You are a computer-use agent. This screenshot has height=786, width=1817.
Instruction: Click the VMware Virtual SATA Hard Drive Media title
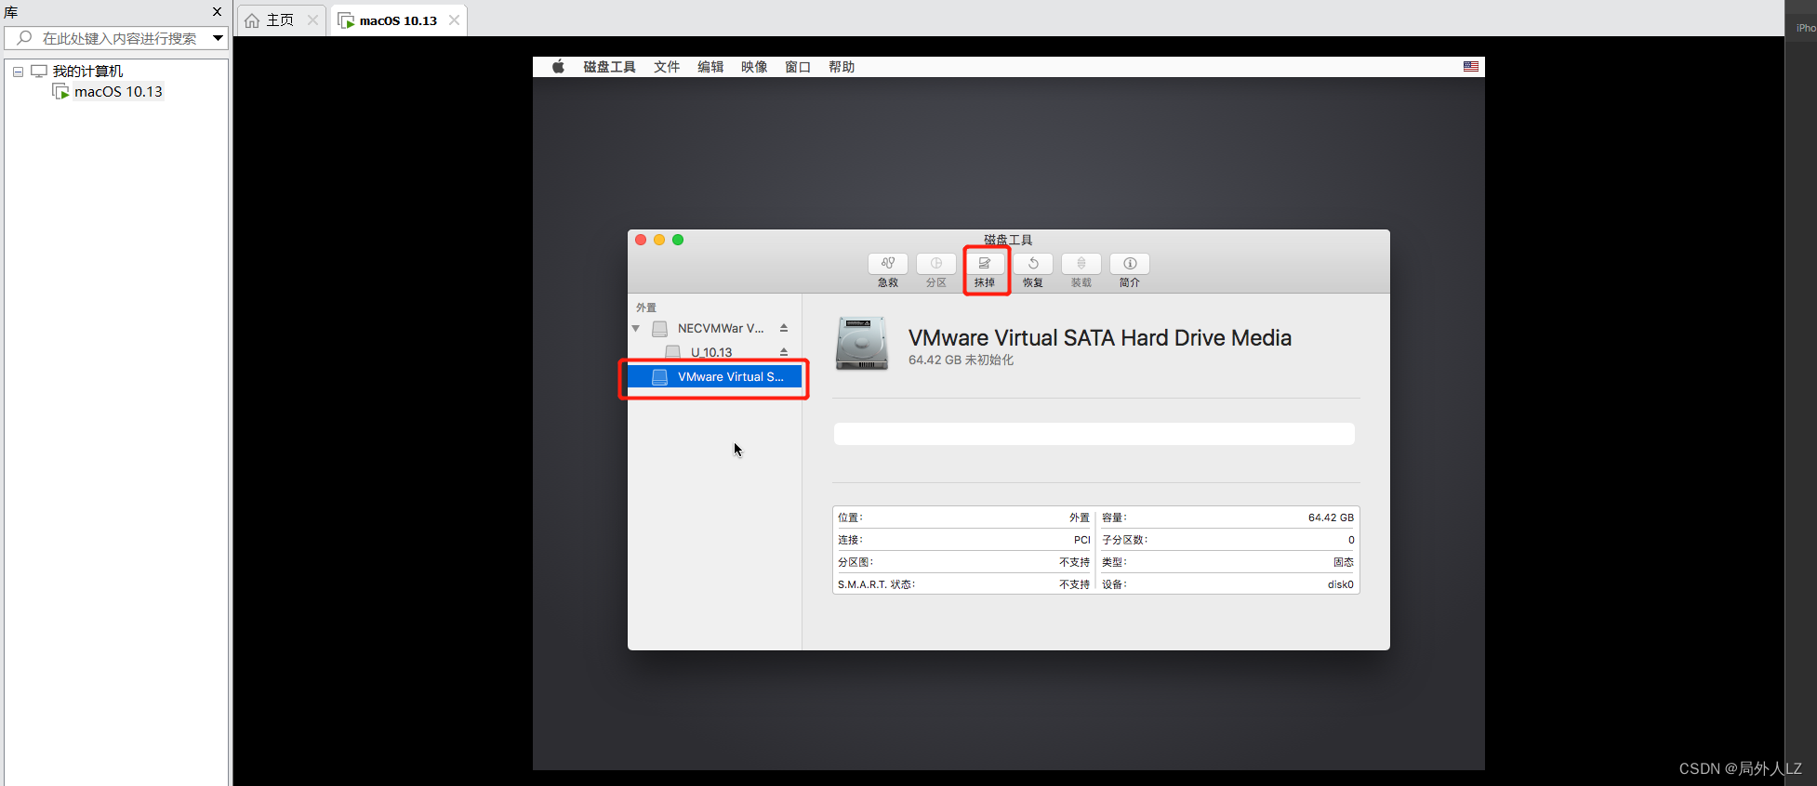tap(1100, 337)
